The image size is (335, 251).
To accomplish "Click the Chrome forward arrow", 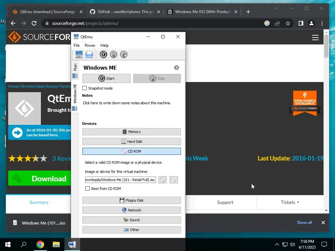I will 24,23.
